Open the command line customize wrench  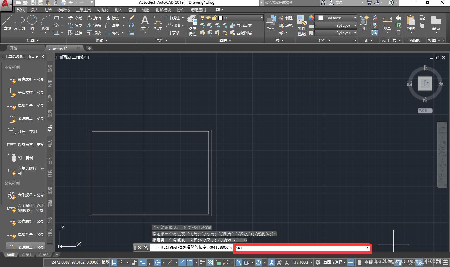146,247
